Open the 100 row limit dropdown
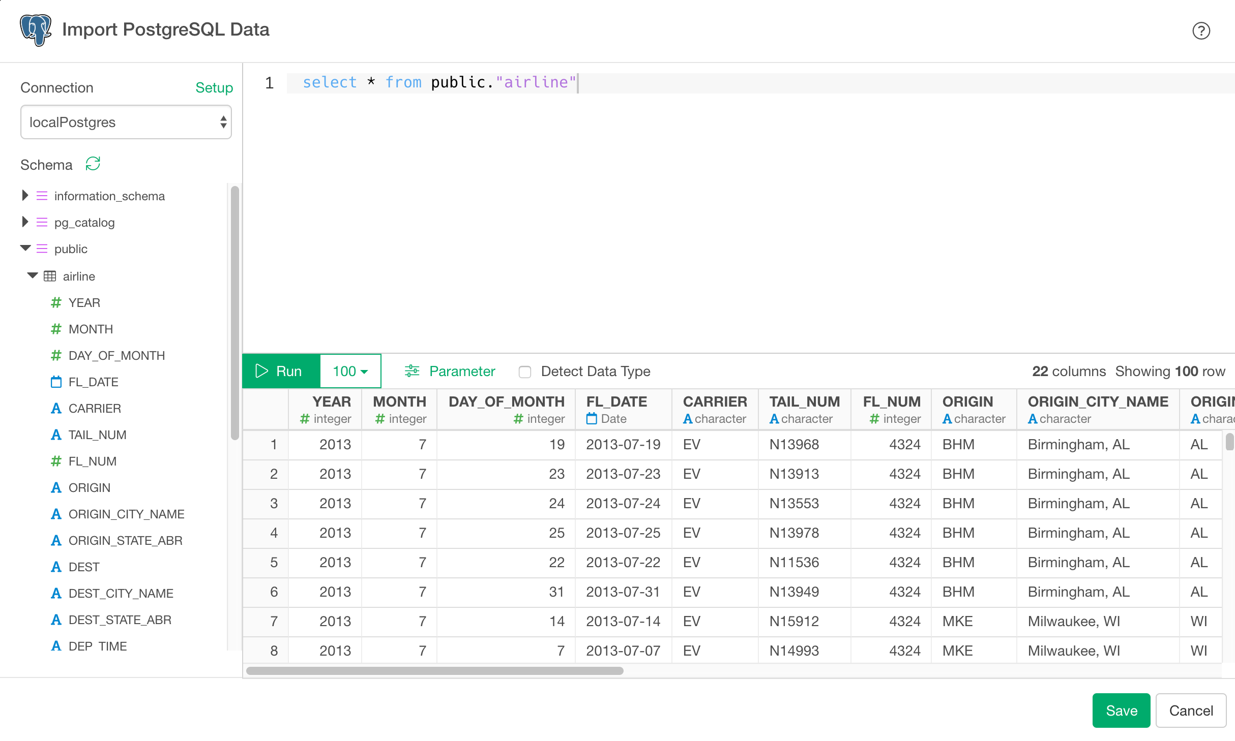The height and width of the screenshot is (741, 1235). [350, 371]
